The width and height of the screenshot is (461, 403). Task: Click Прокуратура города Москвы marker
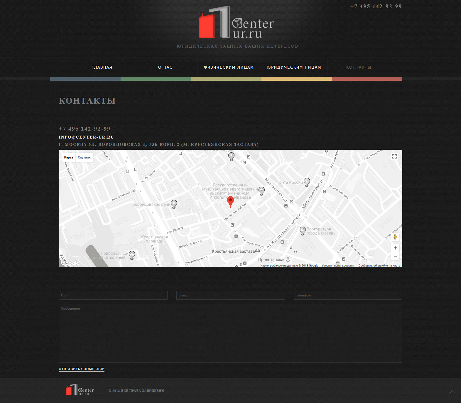(303, 230)
